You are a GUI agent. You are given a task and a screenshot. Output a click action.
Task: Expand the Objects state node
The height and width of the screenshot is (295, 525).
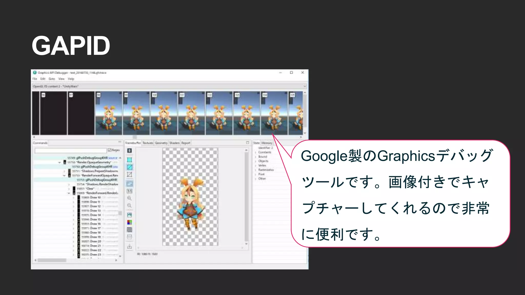[256, 161]
